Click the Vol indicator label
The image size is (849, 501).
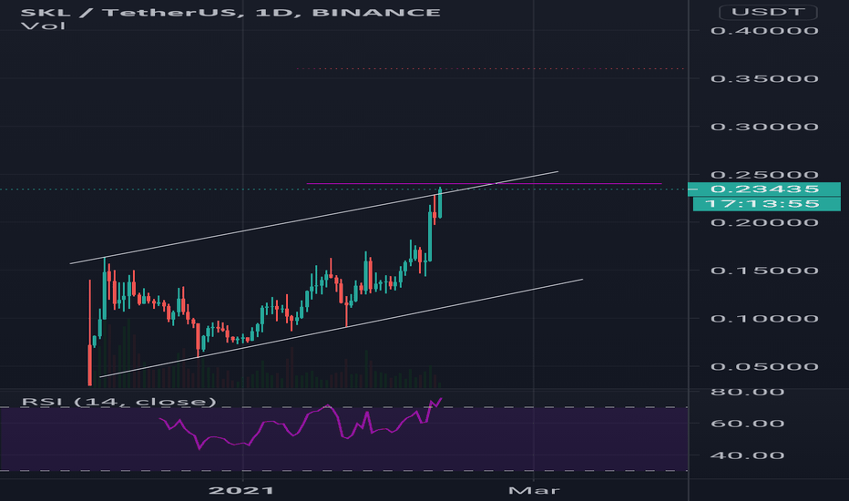(x=43, y=26)
